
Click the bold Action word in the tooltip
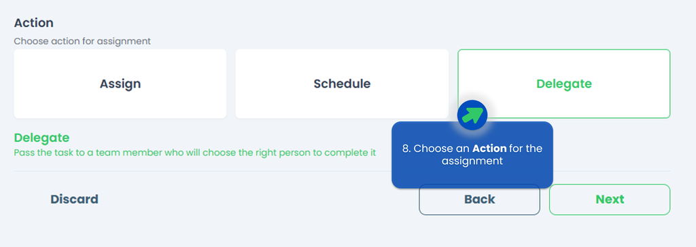click(489, 149)
